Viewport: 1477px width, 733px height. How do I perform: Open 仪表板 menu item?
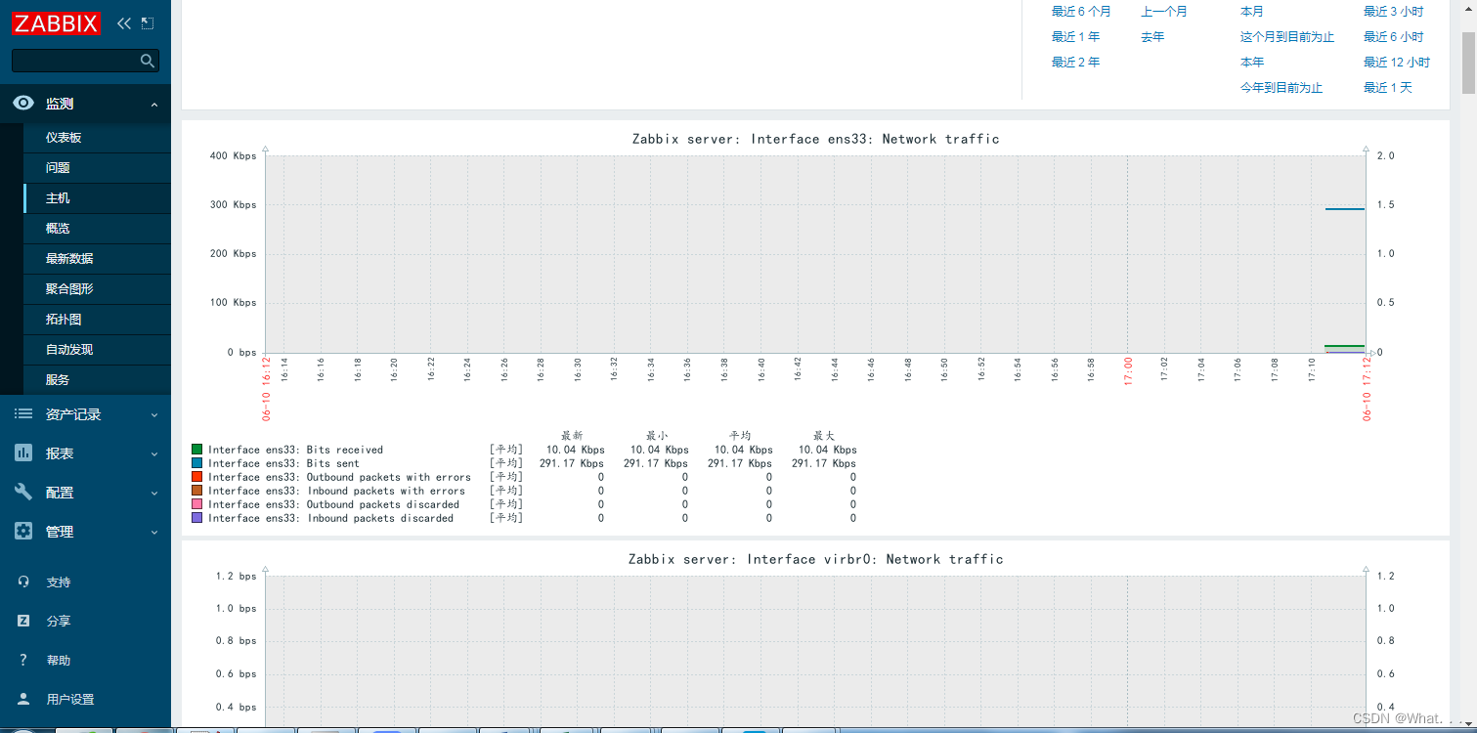(97, 138)
